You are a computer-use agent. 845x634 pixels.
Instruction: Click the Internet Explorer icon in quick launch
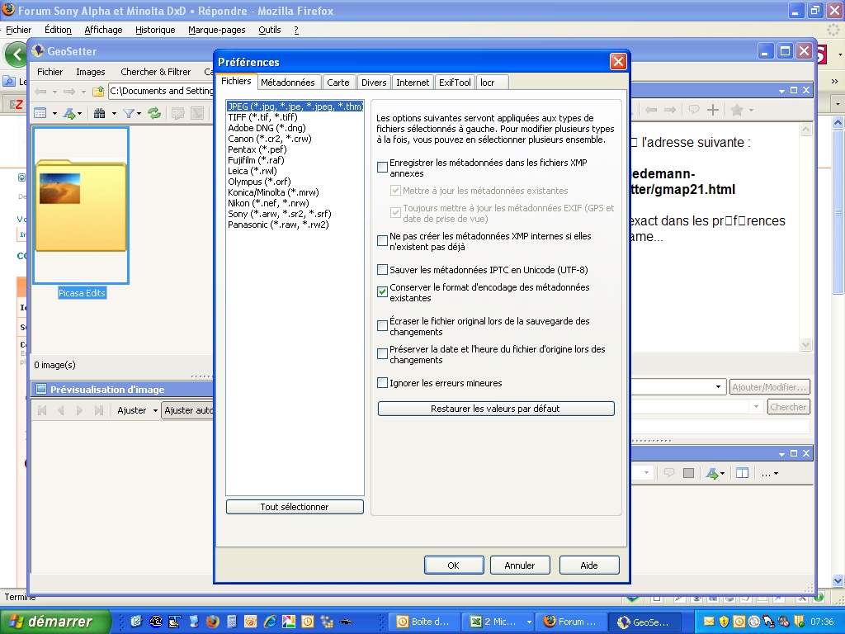270,622
